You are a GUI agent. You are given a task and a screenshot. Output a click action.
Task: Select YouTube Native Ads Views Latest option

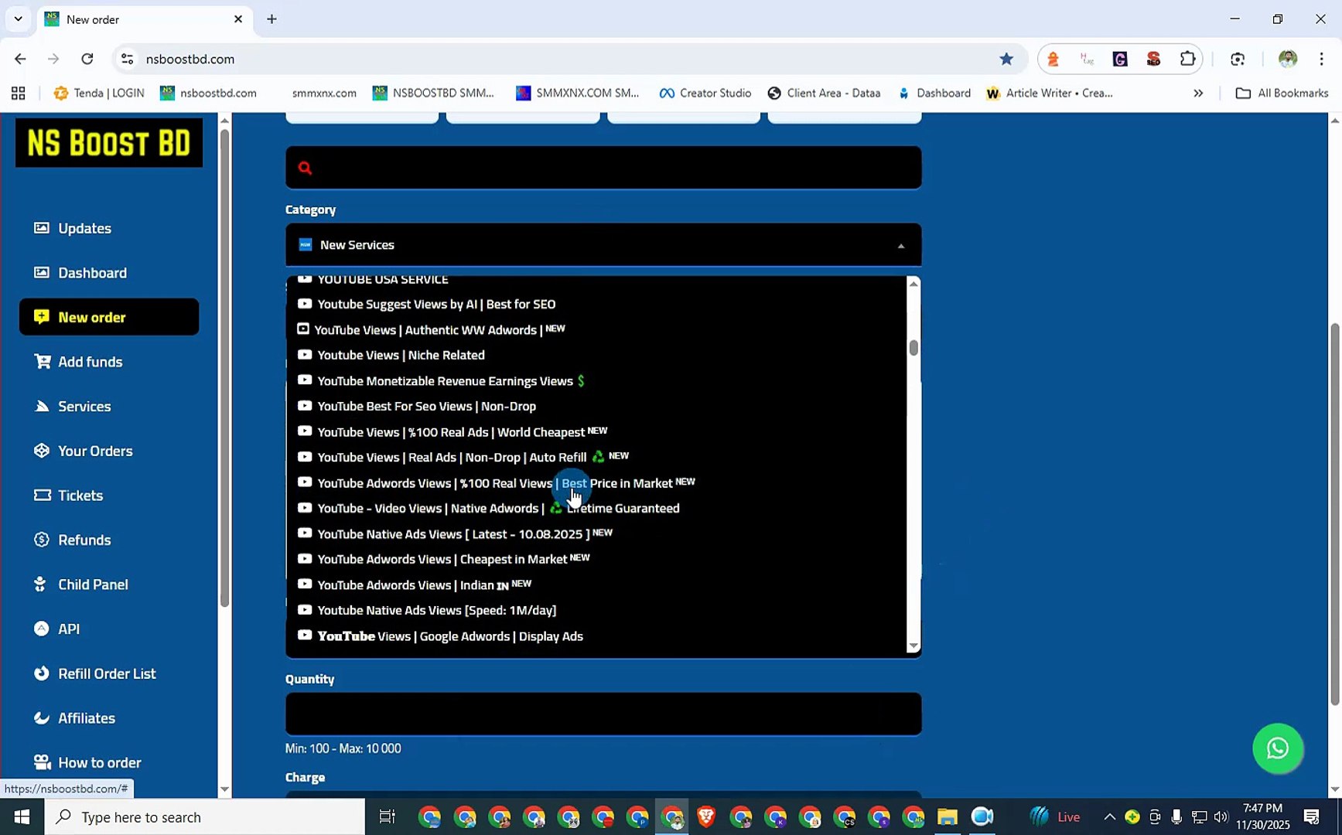tap(596, 534)
